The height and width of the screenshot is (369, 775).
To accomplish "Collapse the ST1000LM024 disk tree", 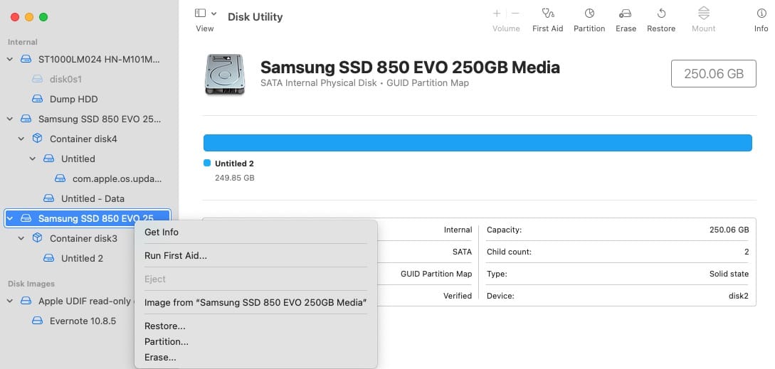I will point(10,60).
